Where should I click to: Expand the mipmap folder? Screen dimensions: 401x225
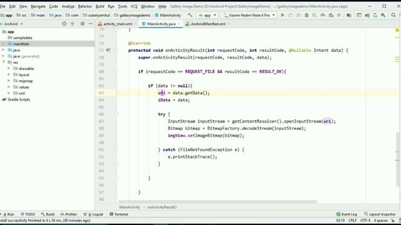click(x=9, y=81)
